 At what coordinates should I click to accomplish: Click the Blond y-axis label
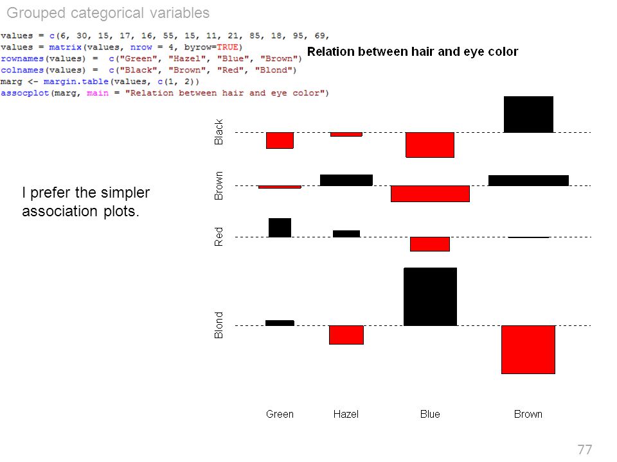(219, 325)
